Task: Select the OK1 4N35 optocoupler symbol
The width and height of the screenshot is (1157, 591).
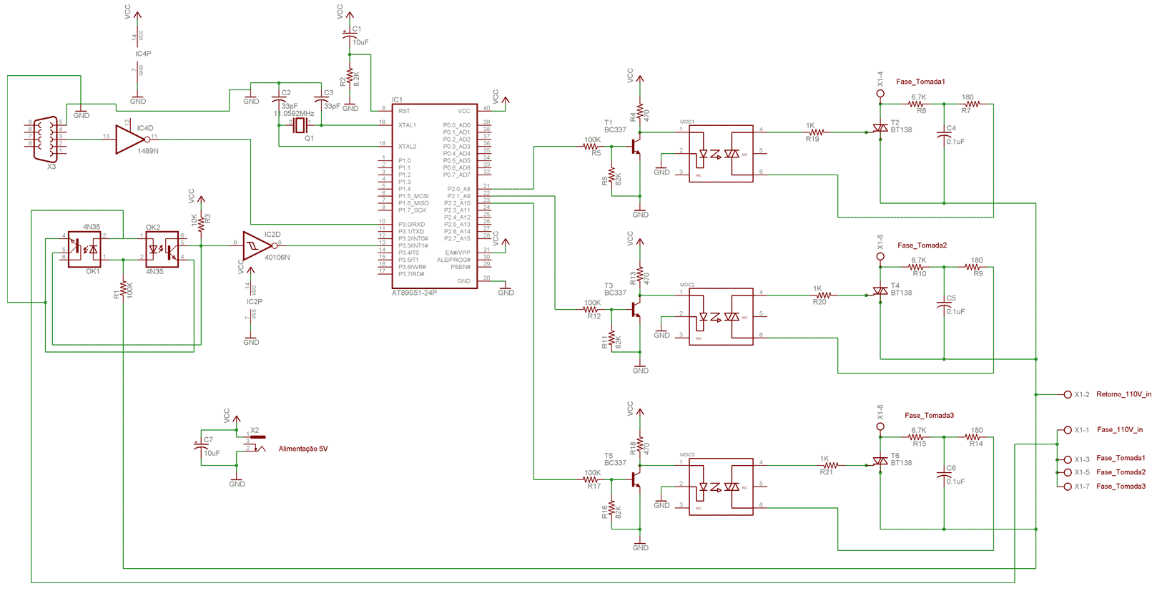Action: coord(84,250)
